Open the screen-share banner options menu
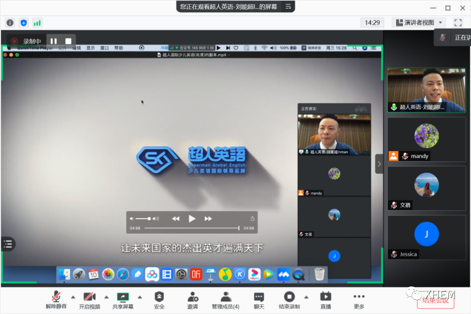Screen dimensions: 471x314 [x=288, y=6]
